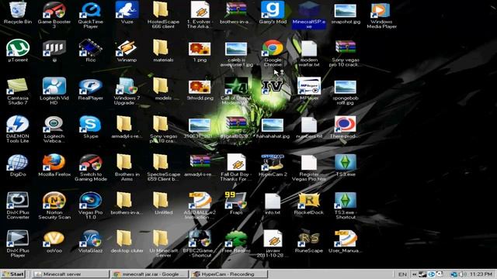Switch to HyperCam - Recording taskbar button
The width and height of the screenshot is (497, 279).
tap(228, 274)
